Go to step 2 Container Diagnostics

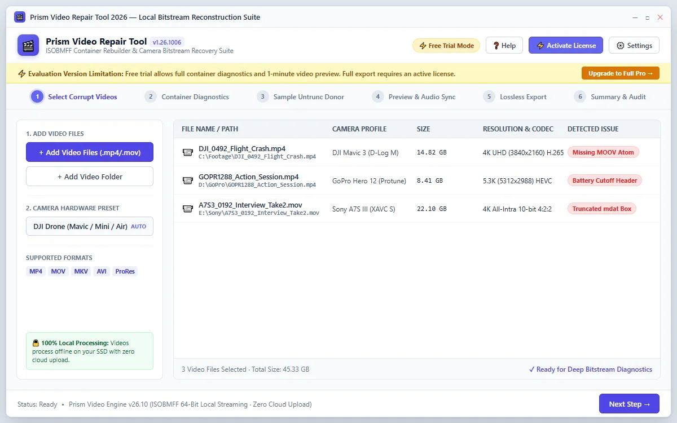(187, 96)
